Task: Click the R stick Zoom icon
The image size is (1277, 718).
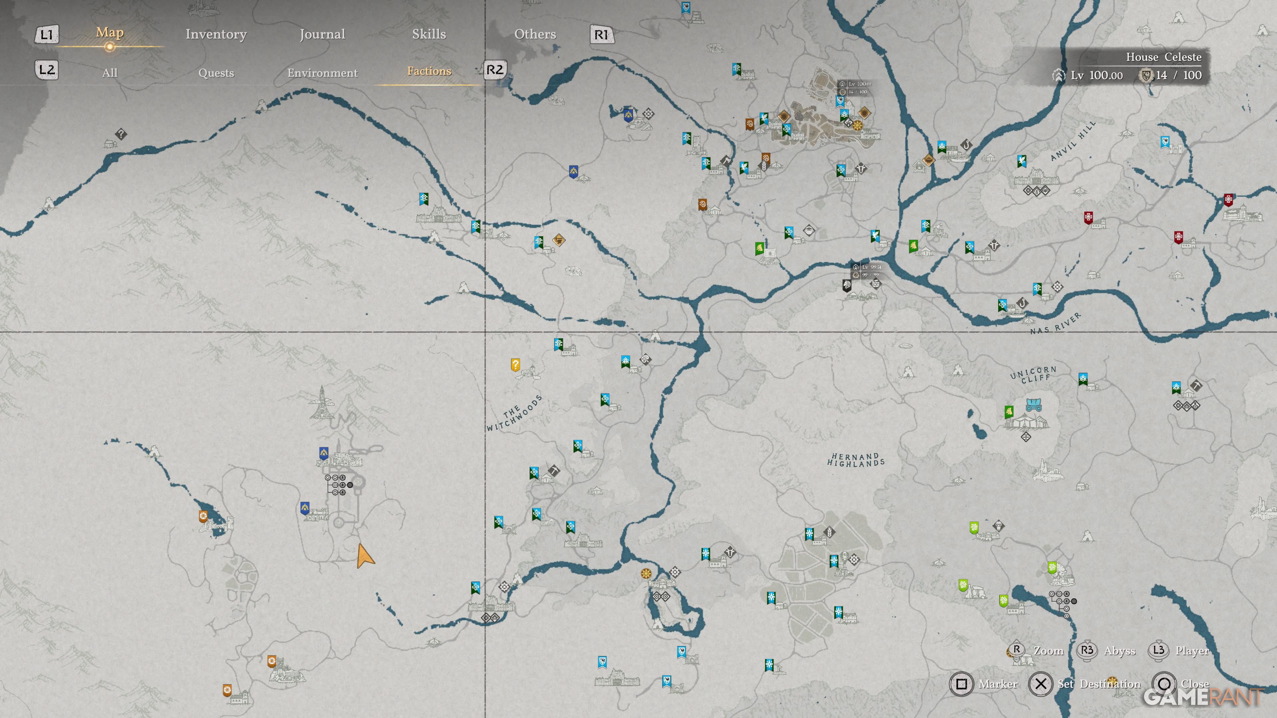Action: tap(1017, 650)
